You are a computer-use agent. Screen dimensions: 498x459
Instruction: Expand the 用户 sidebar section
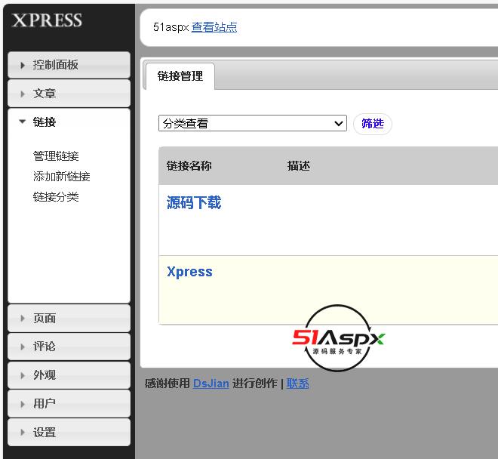(69, 404)
